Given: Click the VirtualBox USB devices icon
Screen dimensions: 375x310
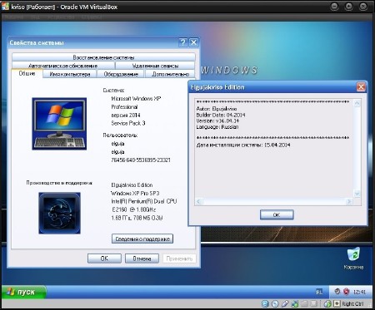Looking at the screenshot, I should pos(285,303).
